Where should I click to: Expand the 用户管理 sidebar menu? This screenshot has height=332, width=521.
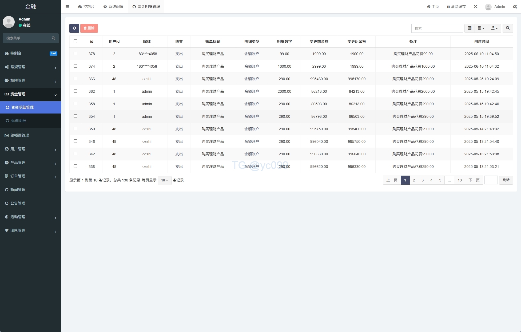(x=18, y=149)
